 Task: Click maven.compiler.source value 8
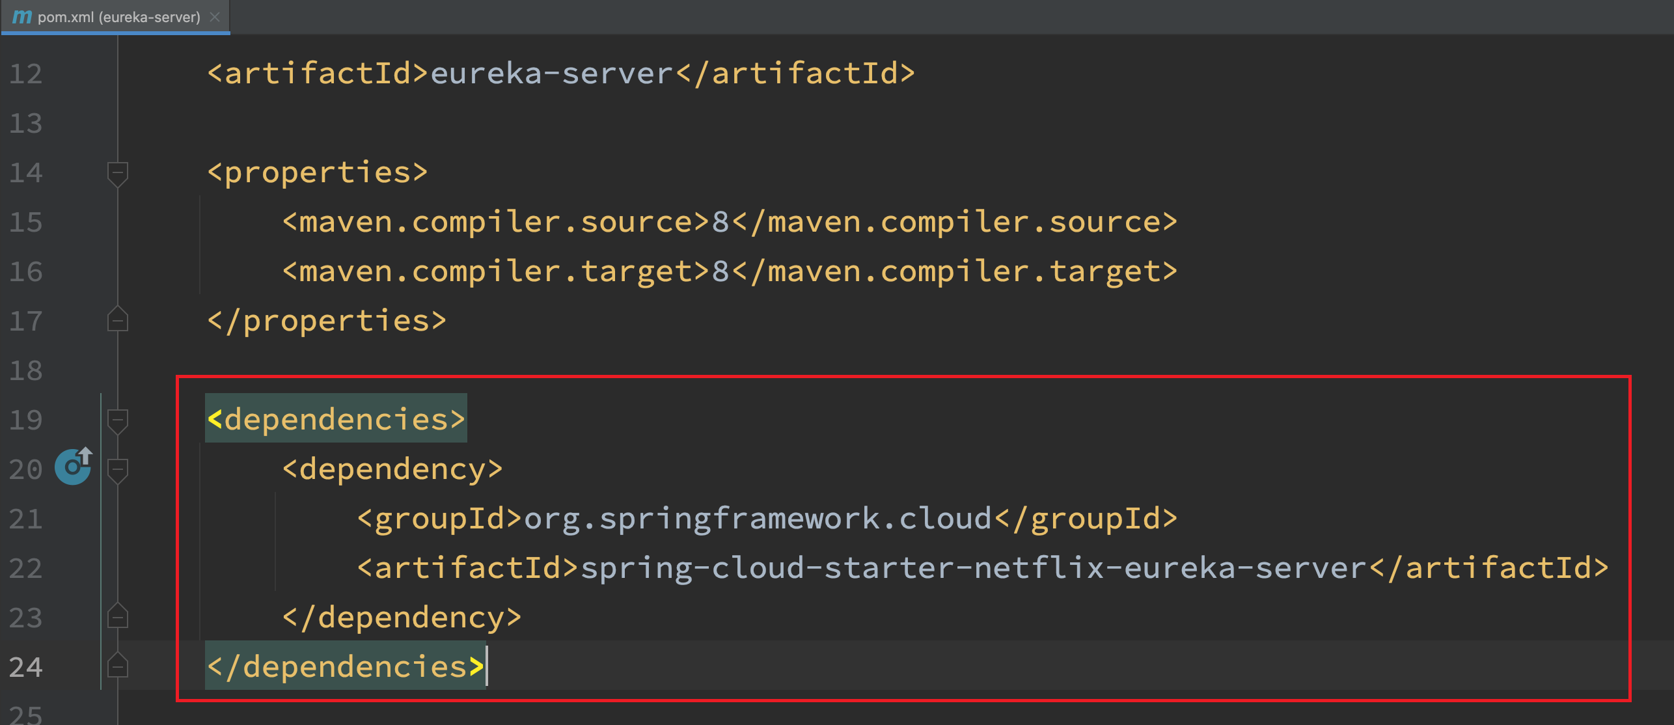tap(720, 222)
